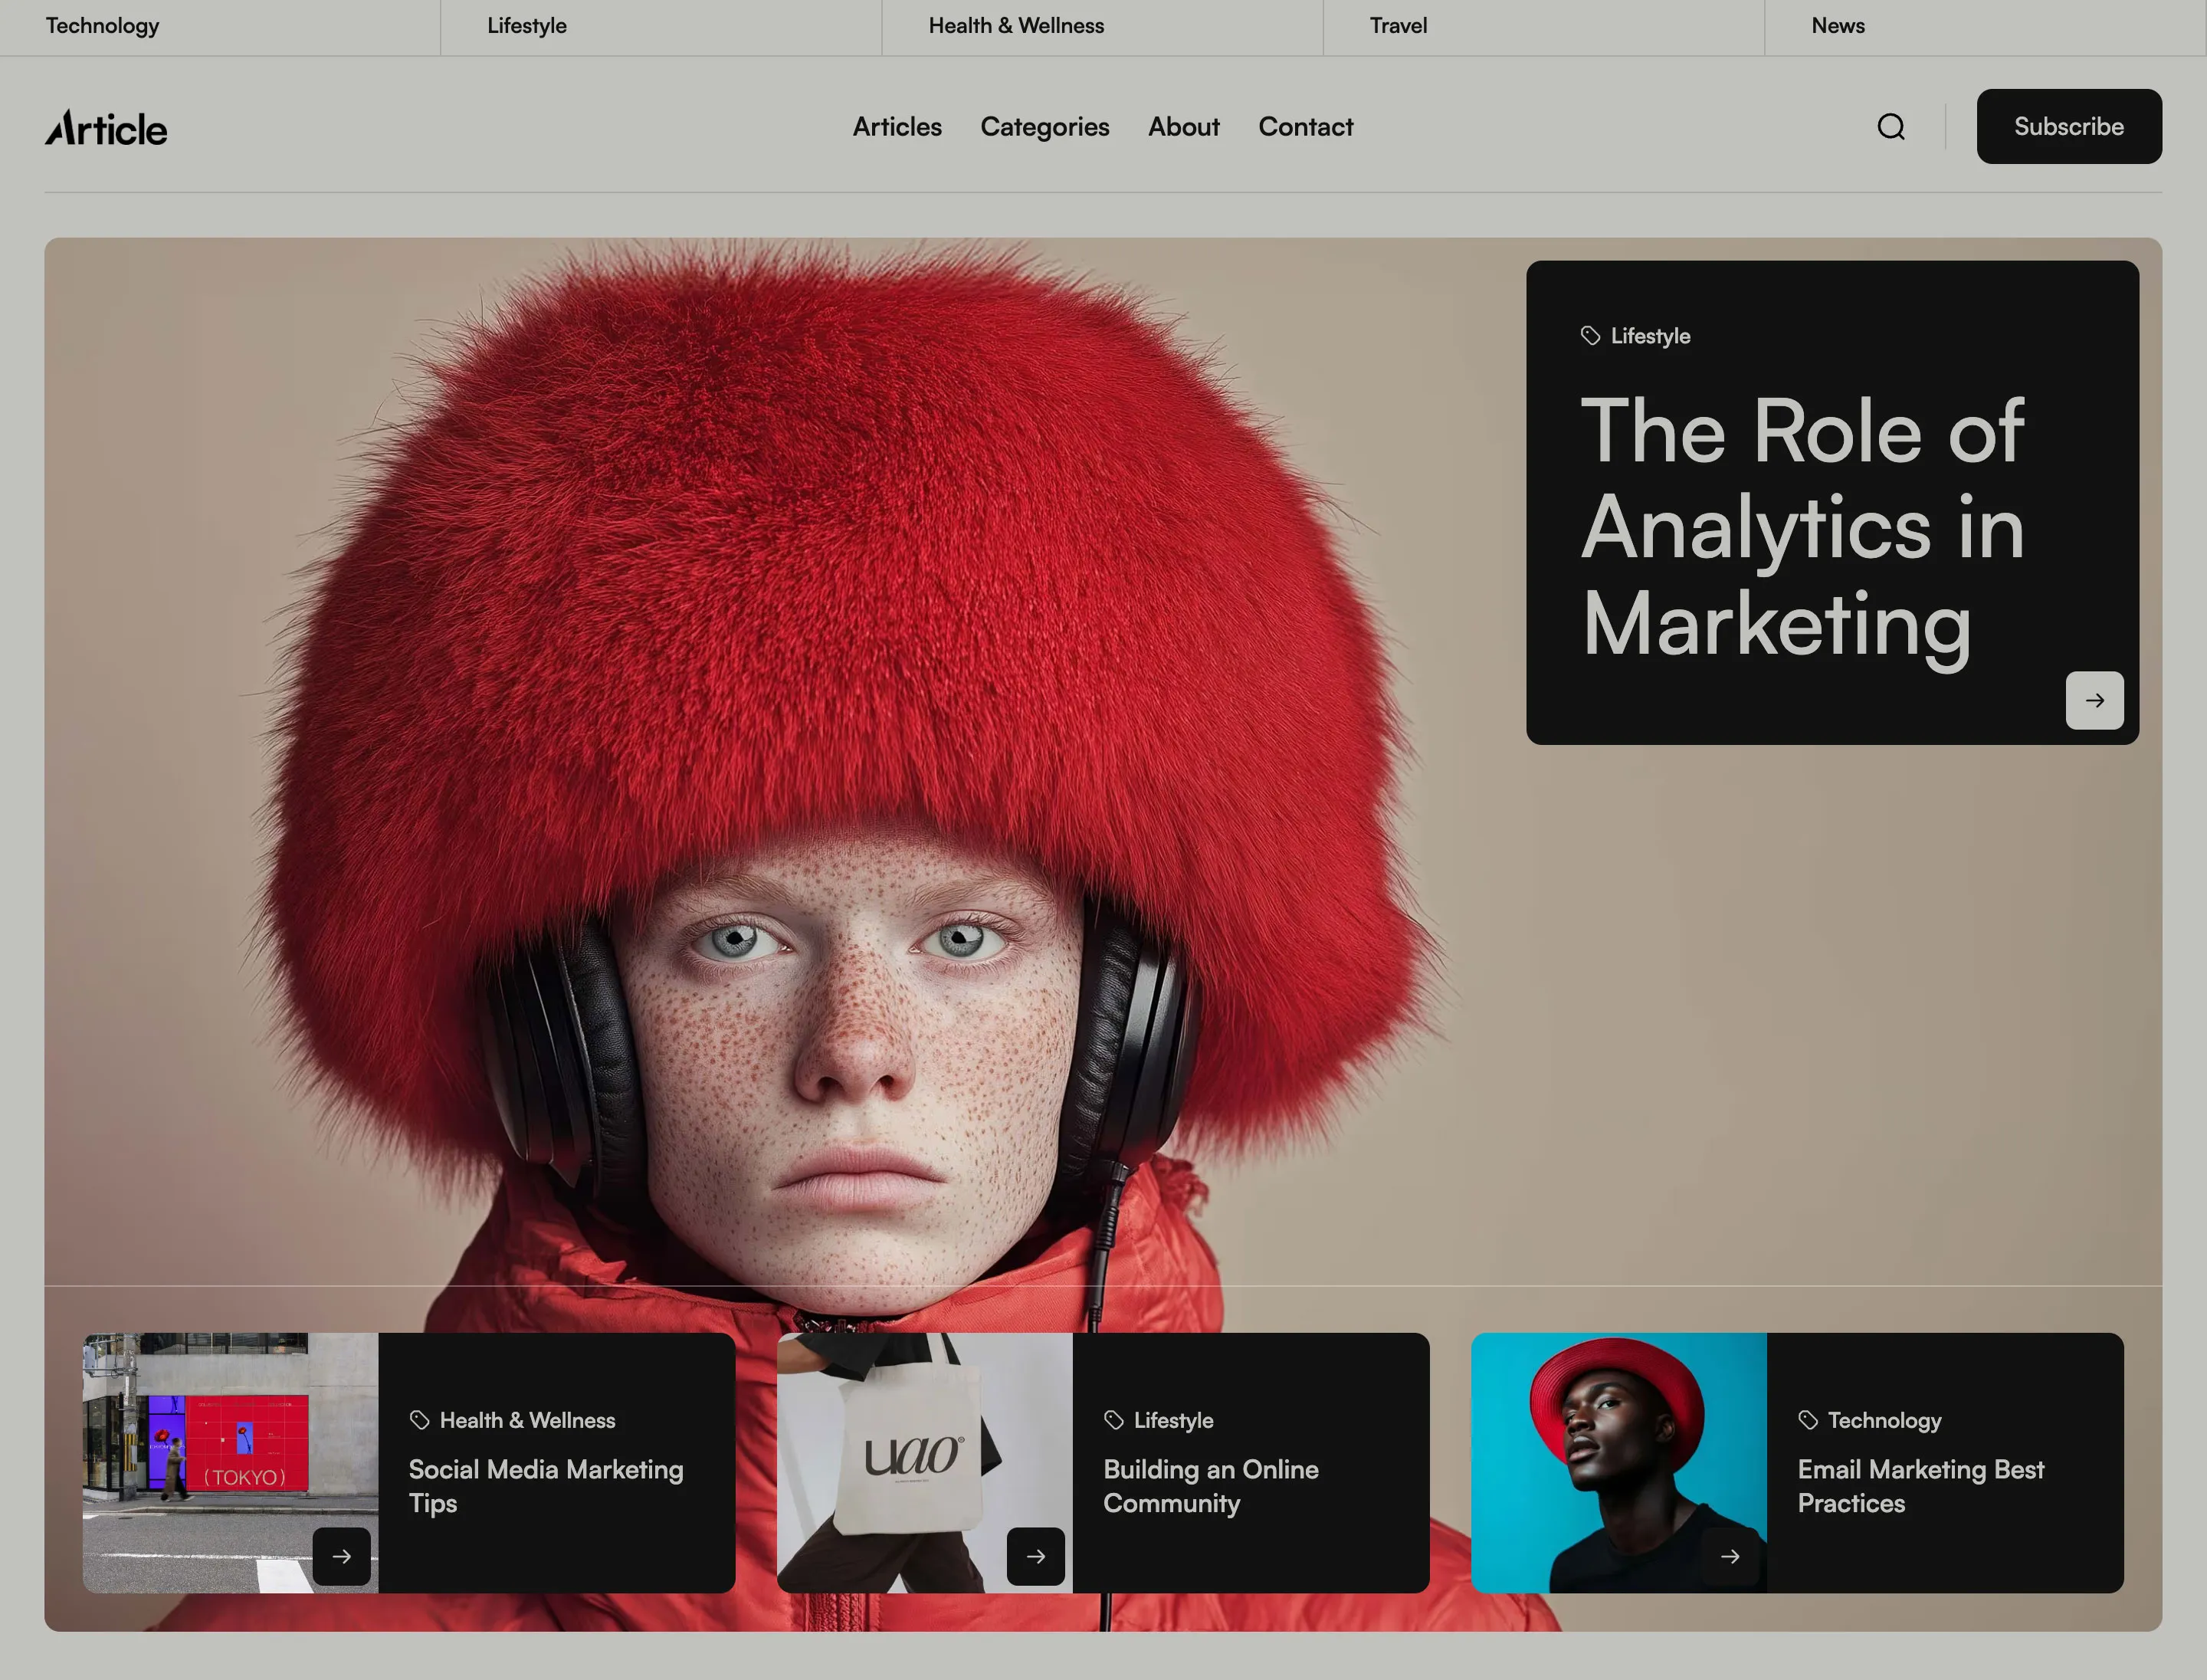The image size is (2207, 1680).
Task: Select Travel in the top category bar
Action: click(1398, 26)
